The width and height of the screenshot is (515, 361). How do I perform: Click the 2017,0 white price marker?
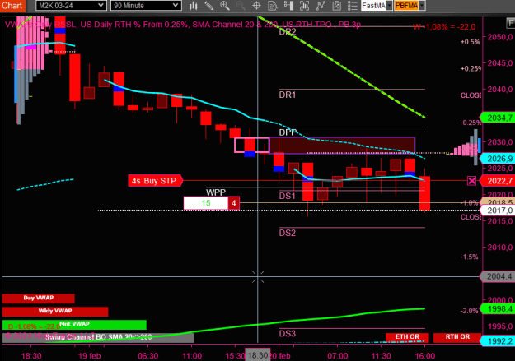[497, 211]
